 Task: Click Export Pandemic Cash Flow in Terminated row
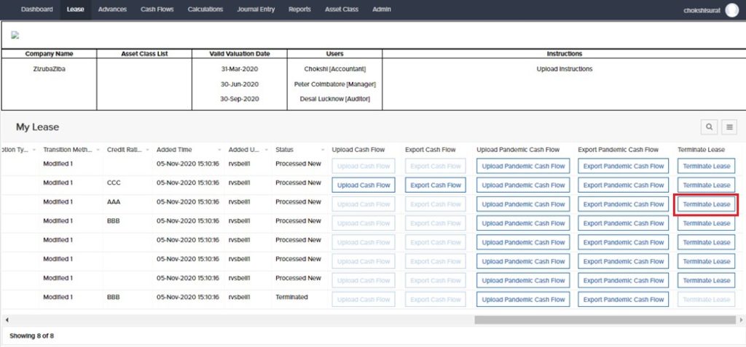point(624,299)
